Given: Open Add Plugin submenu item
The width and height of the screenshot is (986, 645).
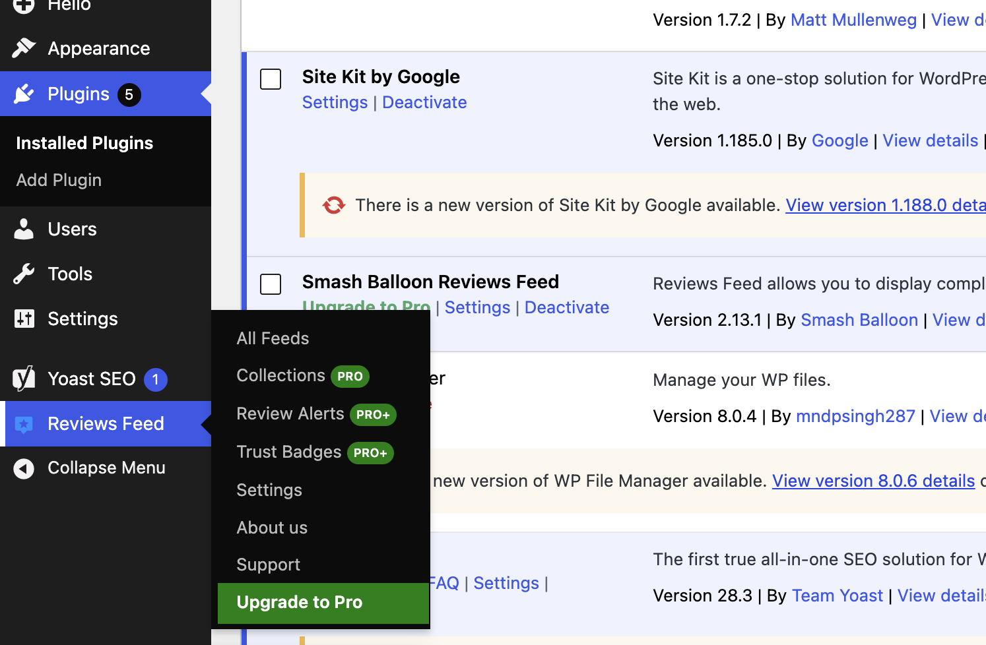Looking at the screenshot, I should pyautogui.click(x=59, y=180).
